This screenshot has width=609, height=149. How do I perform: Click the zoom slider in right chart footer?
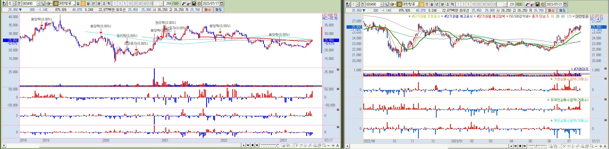click(538, 146)
